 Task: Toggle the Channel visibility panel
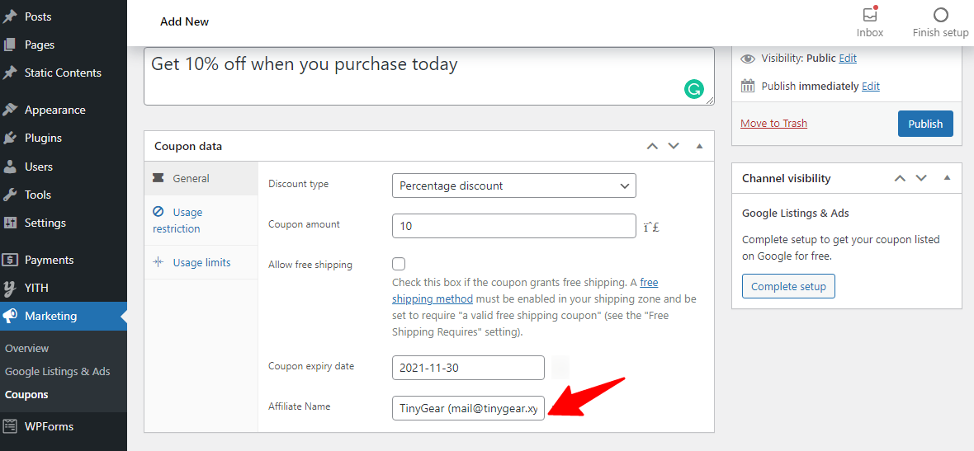tap(947, 178)
